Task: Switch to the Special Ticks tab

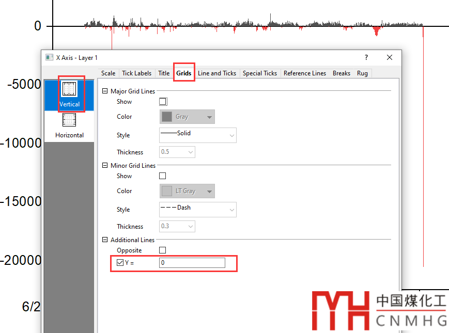Action: (260, 73)
